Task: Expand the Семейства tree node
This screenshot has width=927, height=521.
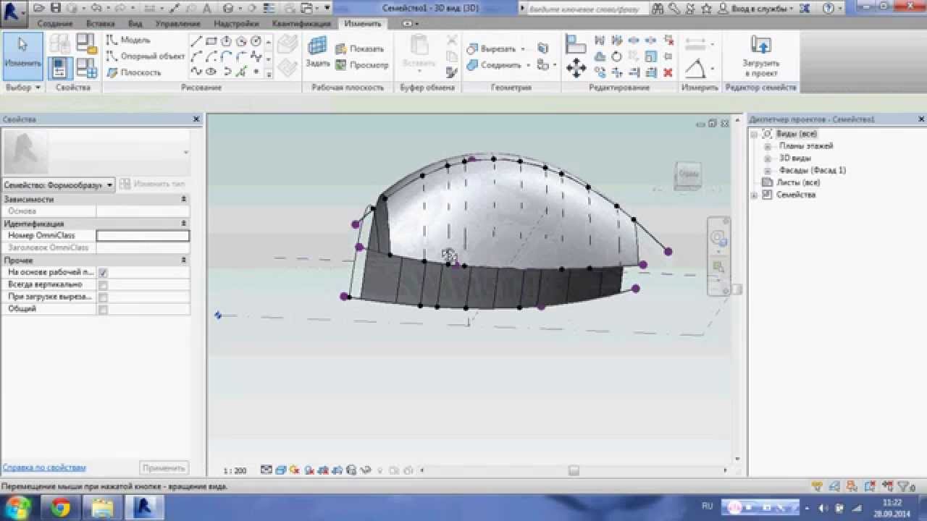Action: [755, 195]
